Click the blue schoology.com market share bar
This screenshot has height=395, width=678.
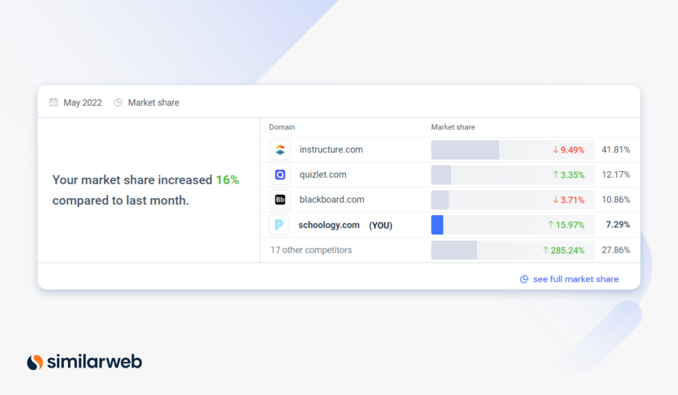pyautogui.click(x=437, y=225)
